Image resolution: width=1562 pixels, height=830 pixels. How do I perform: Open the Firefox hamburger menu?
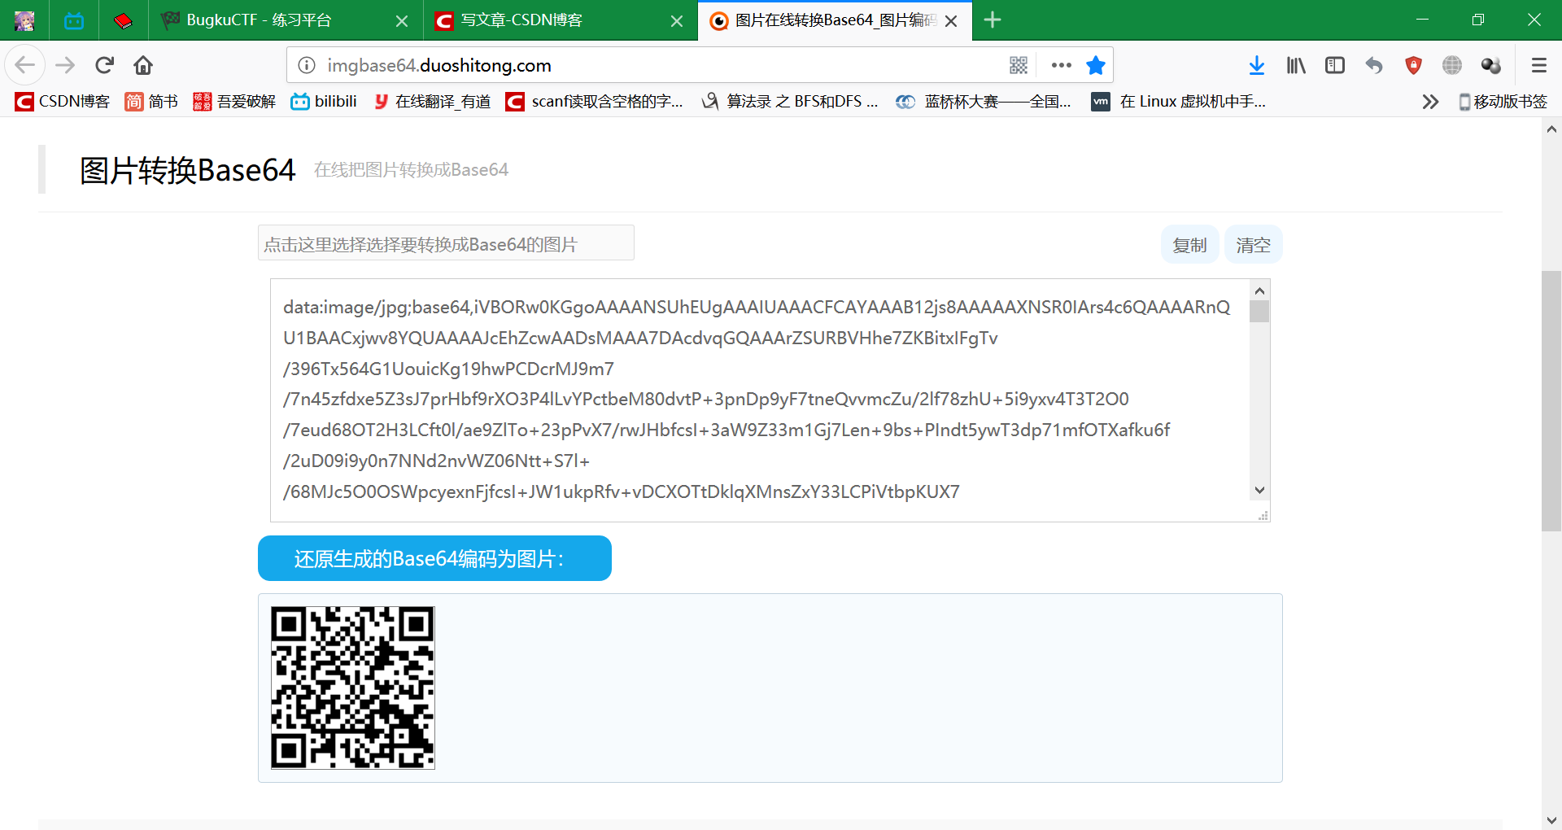point(1540,65)
